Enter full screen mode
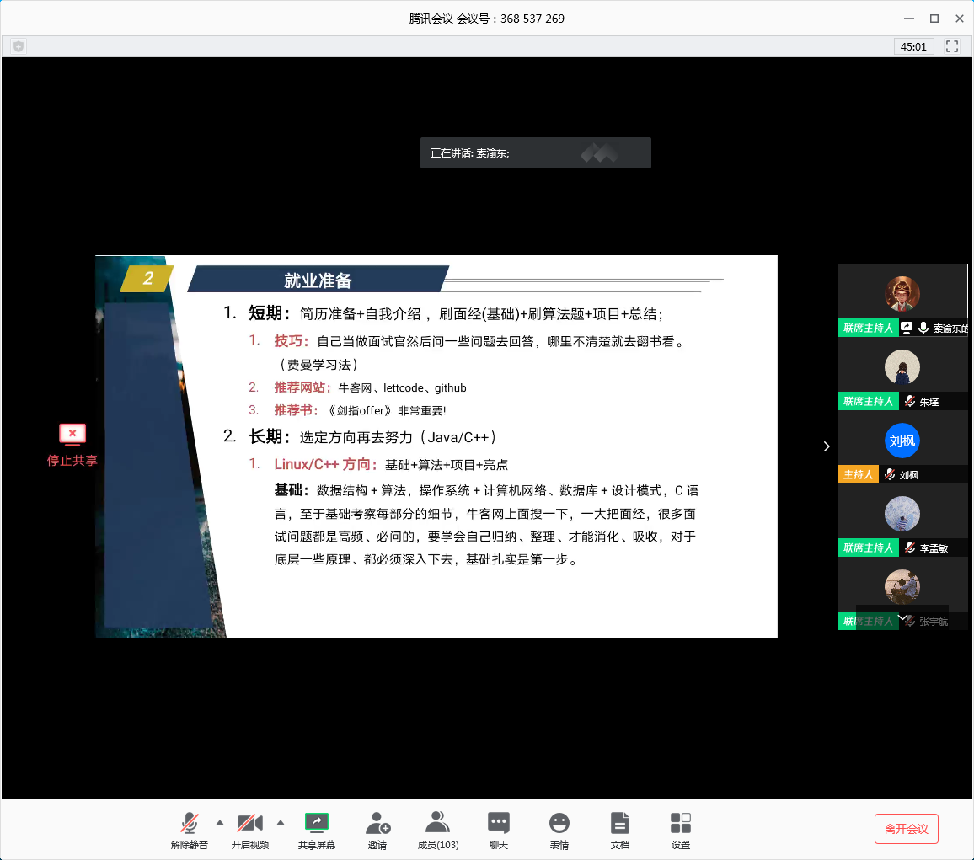Screen dimensions: 974x860 click(952, 46)
